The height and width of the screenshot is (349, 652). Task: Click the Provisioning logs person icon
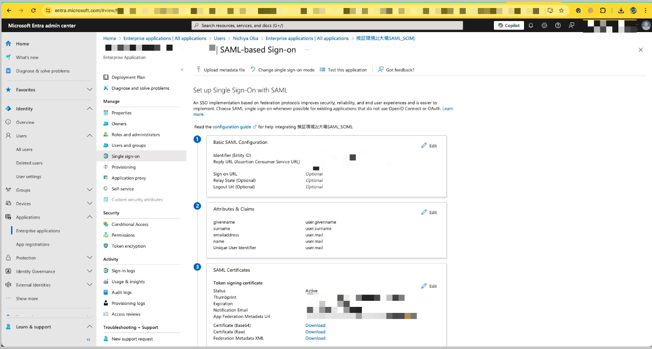pos(106,303)
